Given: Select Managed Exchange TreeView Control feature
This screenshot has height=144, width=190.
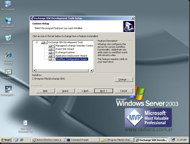Looking at the screenshot, I should [x=74, y=46].
